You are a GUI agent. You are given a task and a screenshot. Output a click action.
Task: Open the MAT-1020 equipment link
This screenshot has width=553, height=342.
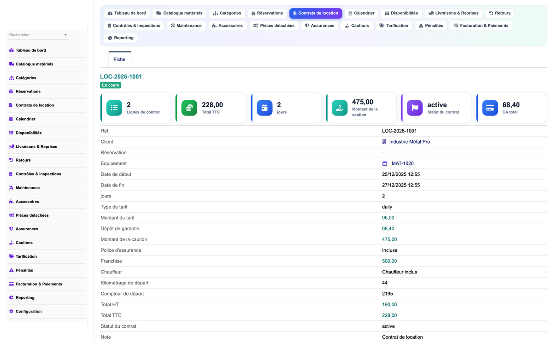point(403,163)
